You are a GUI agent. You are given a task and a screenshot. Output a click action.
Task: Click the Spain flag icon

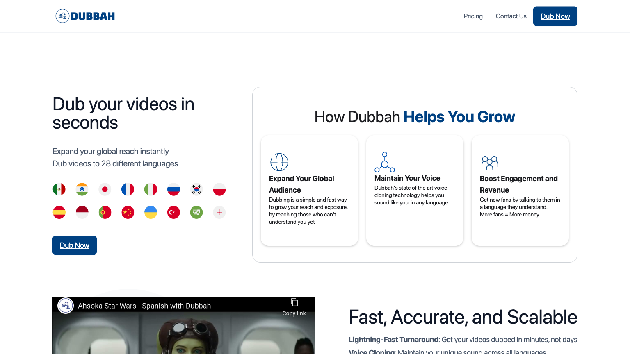pos(59,212)
